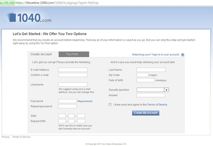Click the browser address bar URL
The height and width of the screenshot is (146, 213).
[57, 3]
